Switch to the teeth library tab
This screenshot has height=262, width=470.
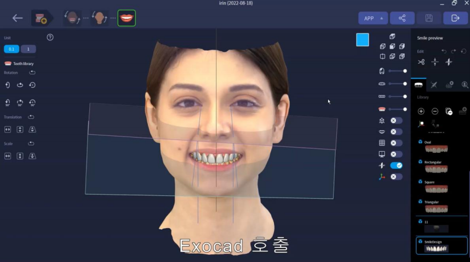[x=419, y=85]
